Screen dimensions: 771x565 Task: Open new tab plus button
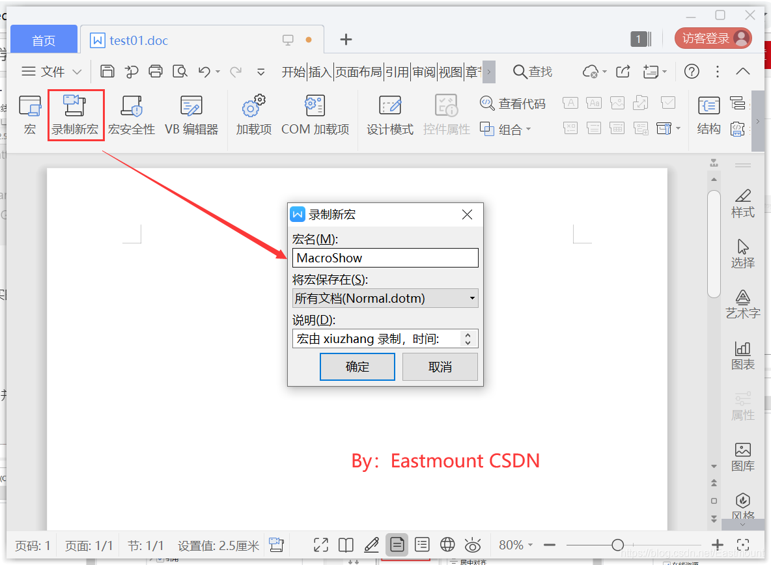coord(346,39)
